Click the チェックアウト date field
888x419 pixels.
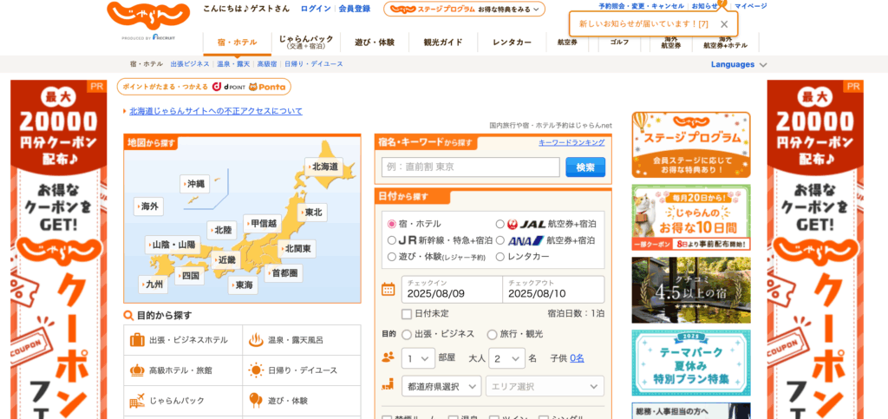(x=553, y=290)
